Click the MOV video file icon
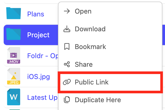Viewport: 165px width, 110px height. pos(14,56)
